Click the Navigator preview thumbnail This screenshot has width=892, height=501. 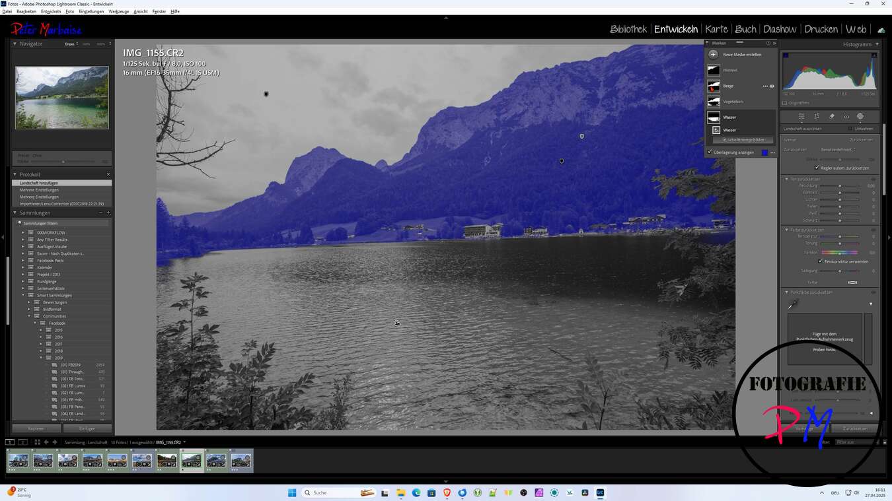62,98
